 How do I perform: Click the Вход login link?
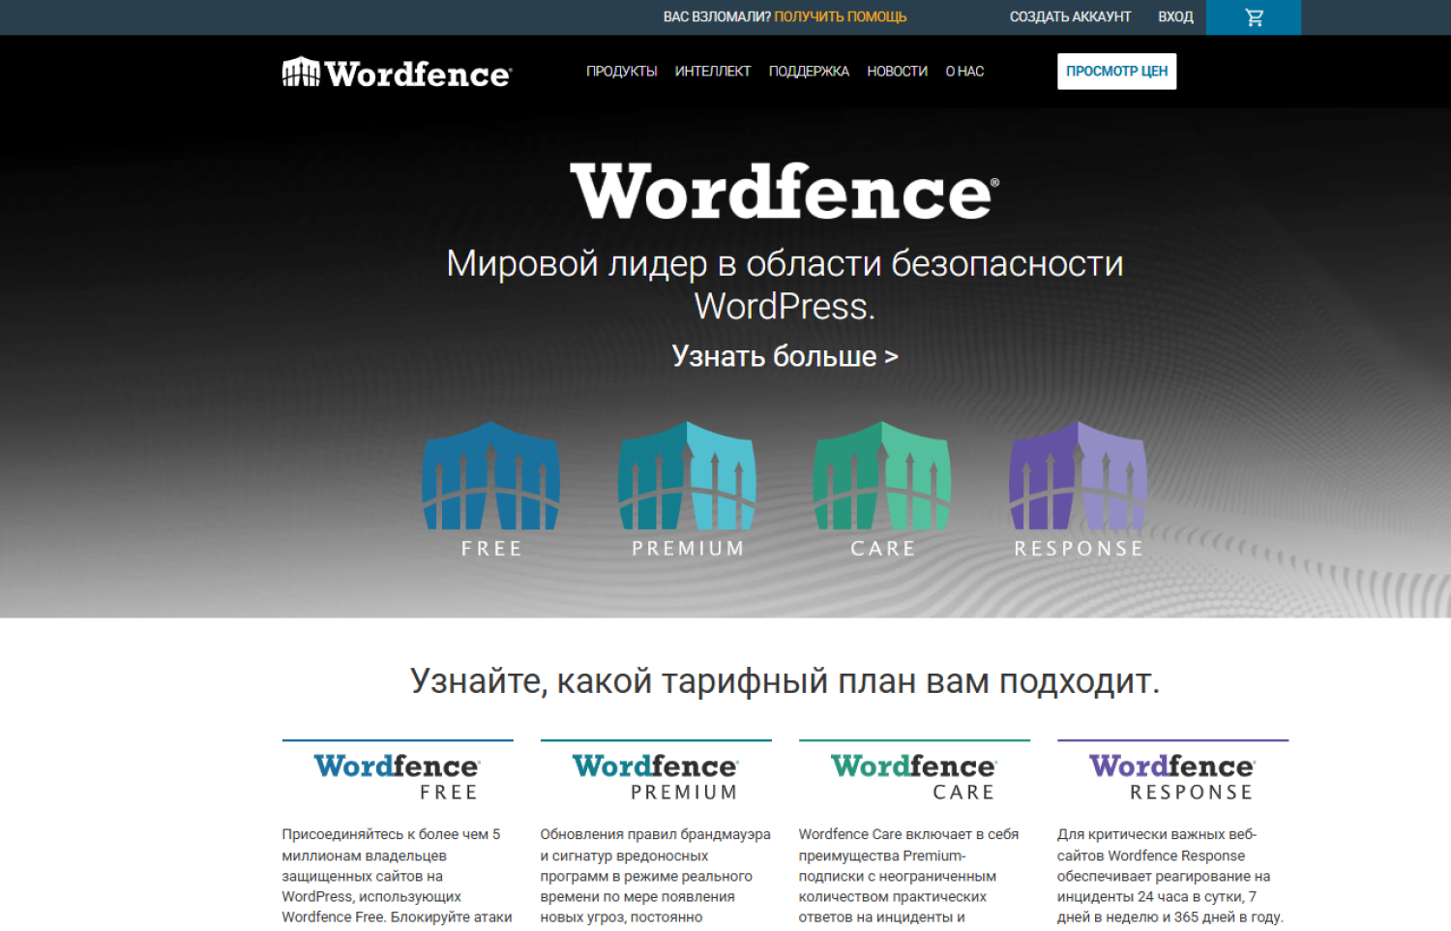point(1175,17)
